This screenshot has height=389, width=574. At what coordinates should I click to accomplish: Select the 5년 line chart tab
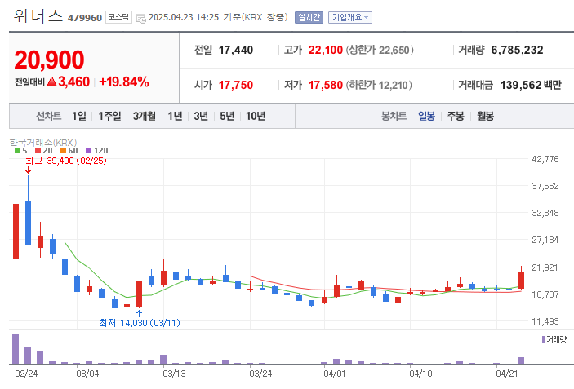tap(227, 116)
